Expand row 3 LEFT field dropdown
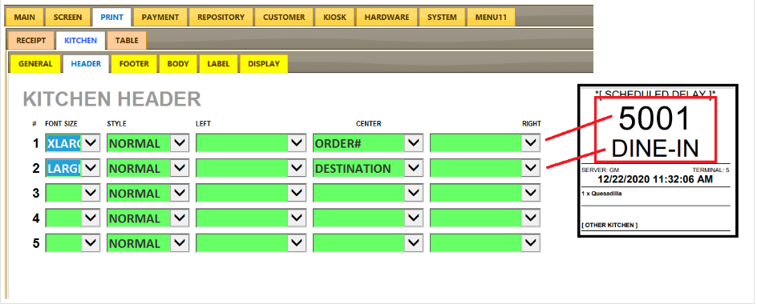757x304 pixels. tap(251, 193)
